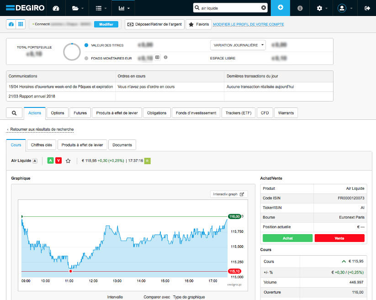Image resolution: width=376 pixels, height=300 pixels.
Task: Click the red low point on chart
Action: [70, 271]
